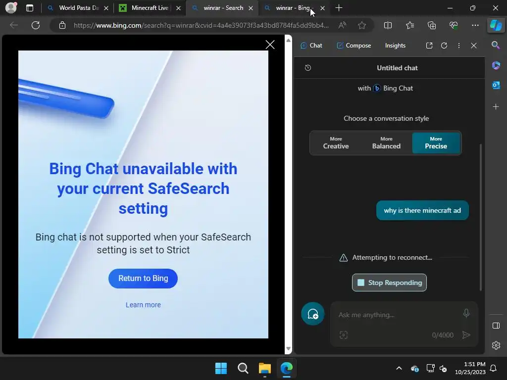Open the Collections icon
This screenshot has width=507, height=380.
tap(432, 25)
